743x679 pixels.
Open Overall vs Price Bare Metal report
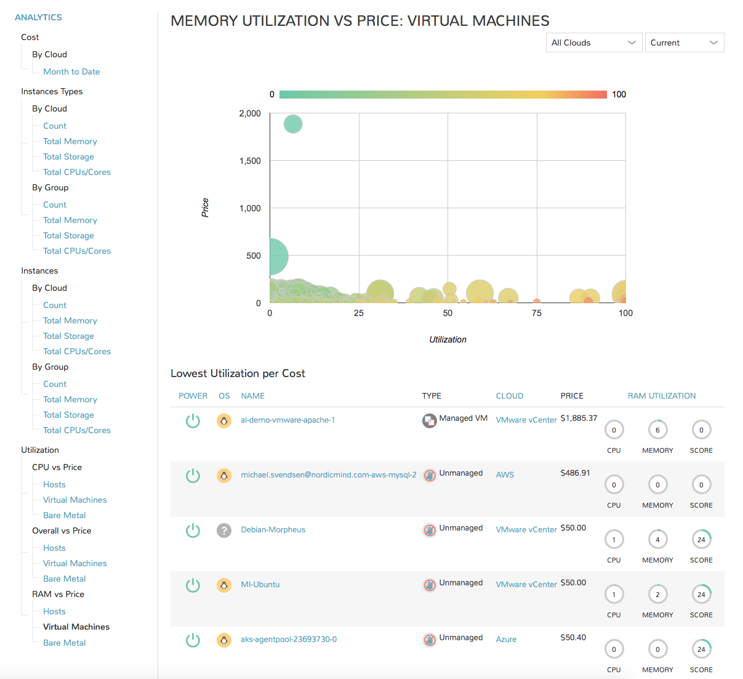pos(65,579)
